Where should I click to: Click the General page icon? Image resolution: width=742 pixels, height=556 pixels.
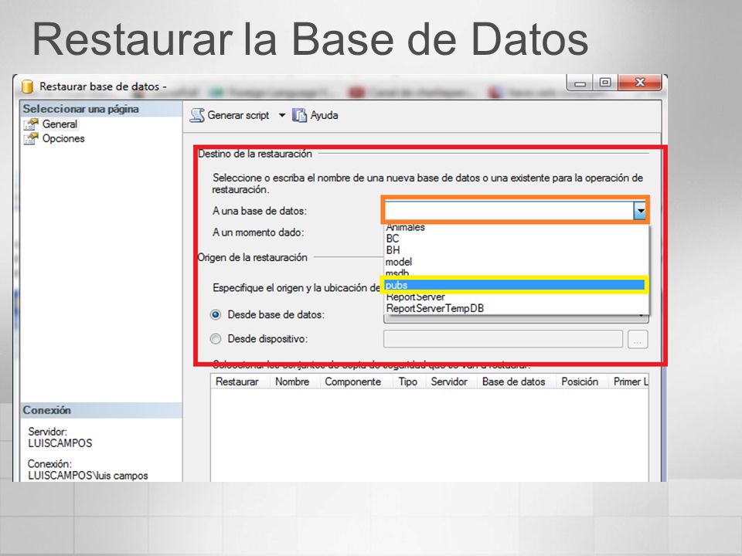pyautogui.click(x=31, y=124)
